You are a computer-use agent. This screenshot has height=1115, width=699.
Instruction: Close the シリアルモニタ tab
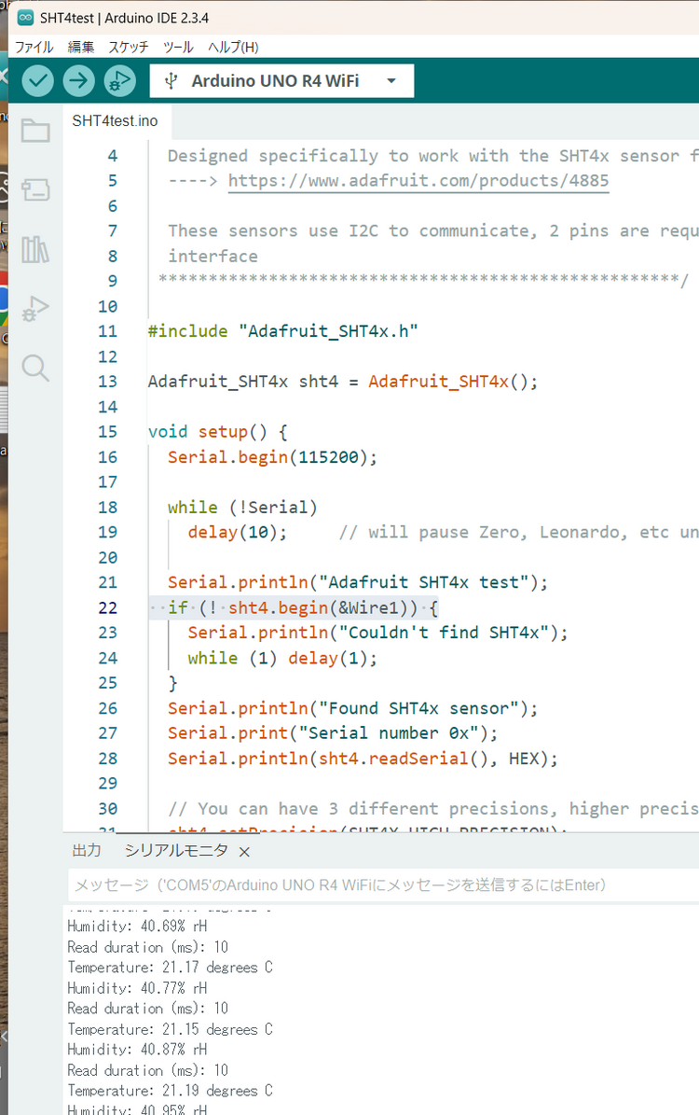[x=244, y=852]
